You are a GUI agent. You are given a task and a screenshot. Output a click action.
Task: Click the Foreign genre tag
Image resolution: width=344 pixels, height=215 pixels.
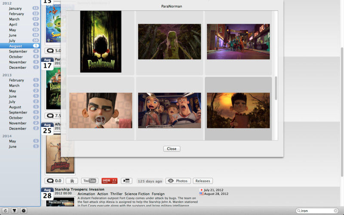tap(158, 194)
